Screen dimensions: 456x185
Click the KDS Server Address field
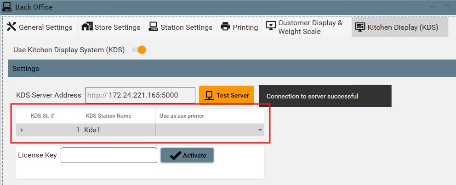coord(140,96)
